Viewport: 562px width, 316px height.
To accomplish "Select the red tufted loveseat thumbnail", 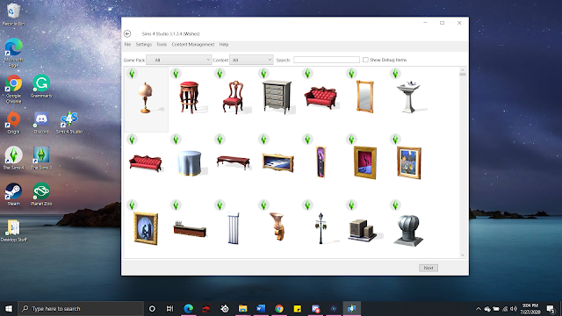I will (x=321, y=97).
